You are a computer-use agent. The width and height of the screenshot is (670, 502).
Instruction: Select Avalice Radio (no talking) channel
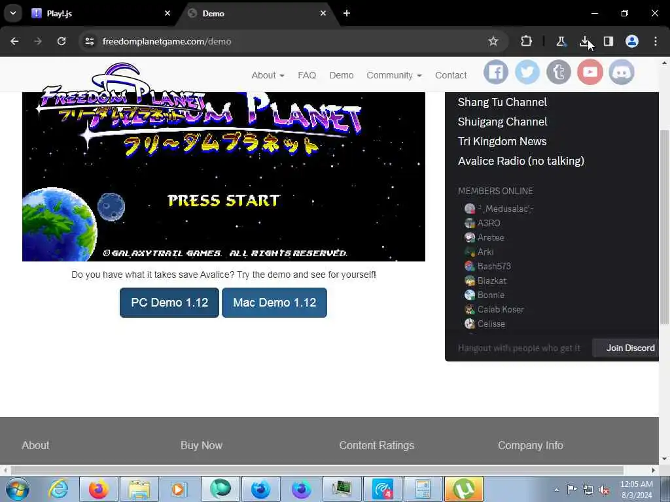(521, 161)
